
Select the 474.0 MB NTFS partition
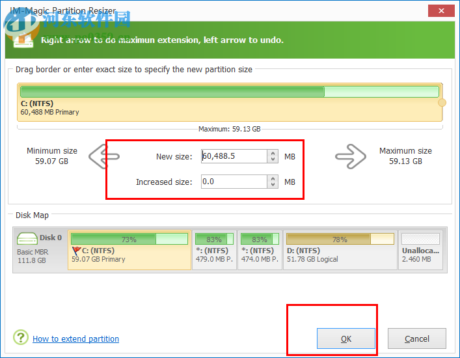tap(260, 250)
